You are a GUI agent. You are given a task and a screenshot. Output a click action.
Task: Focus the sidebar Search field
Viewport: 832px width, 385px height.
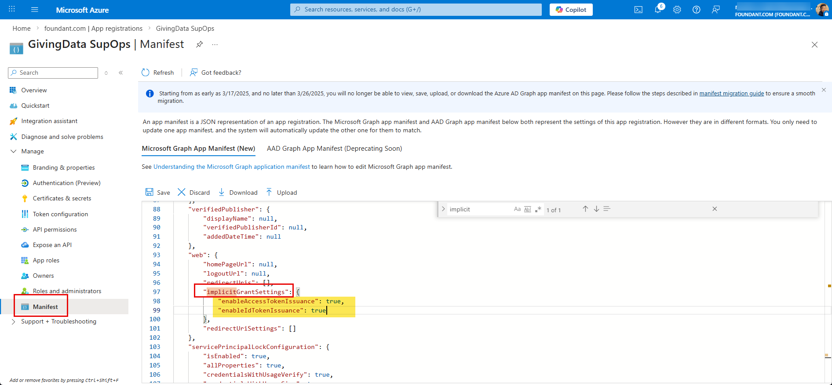pos(53,73)
